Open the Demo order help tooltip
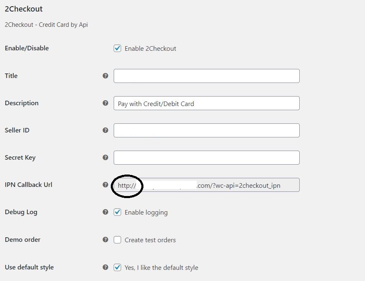This screenshot has height=281, width=365. pos(106,240)
